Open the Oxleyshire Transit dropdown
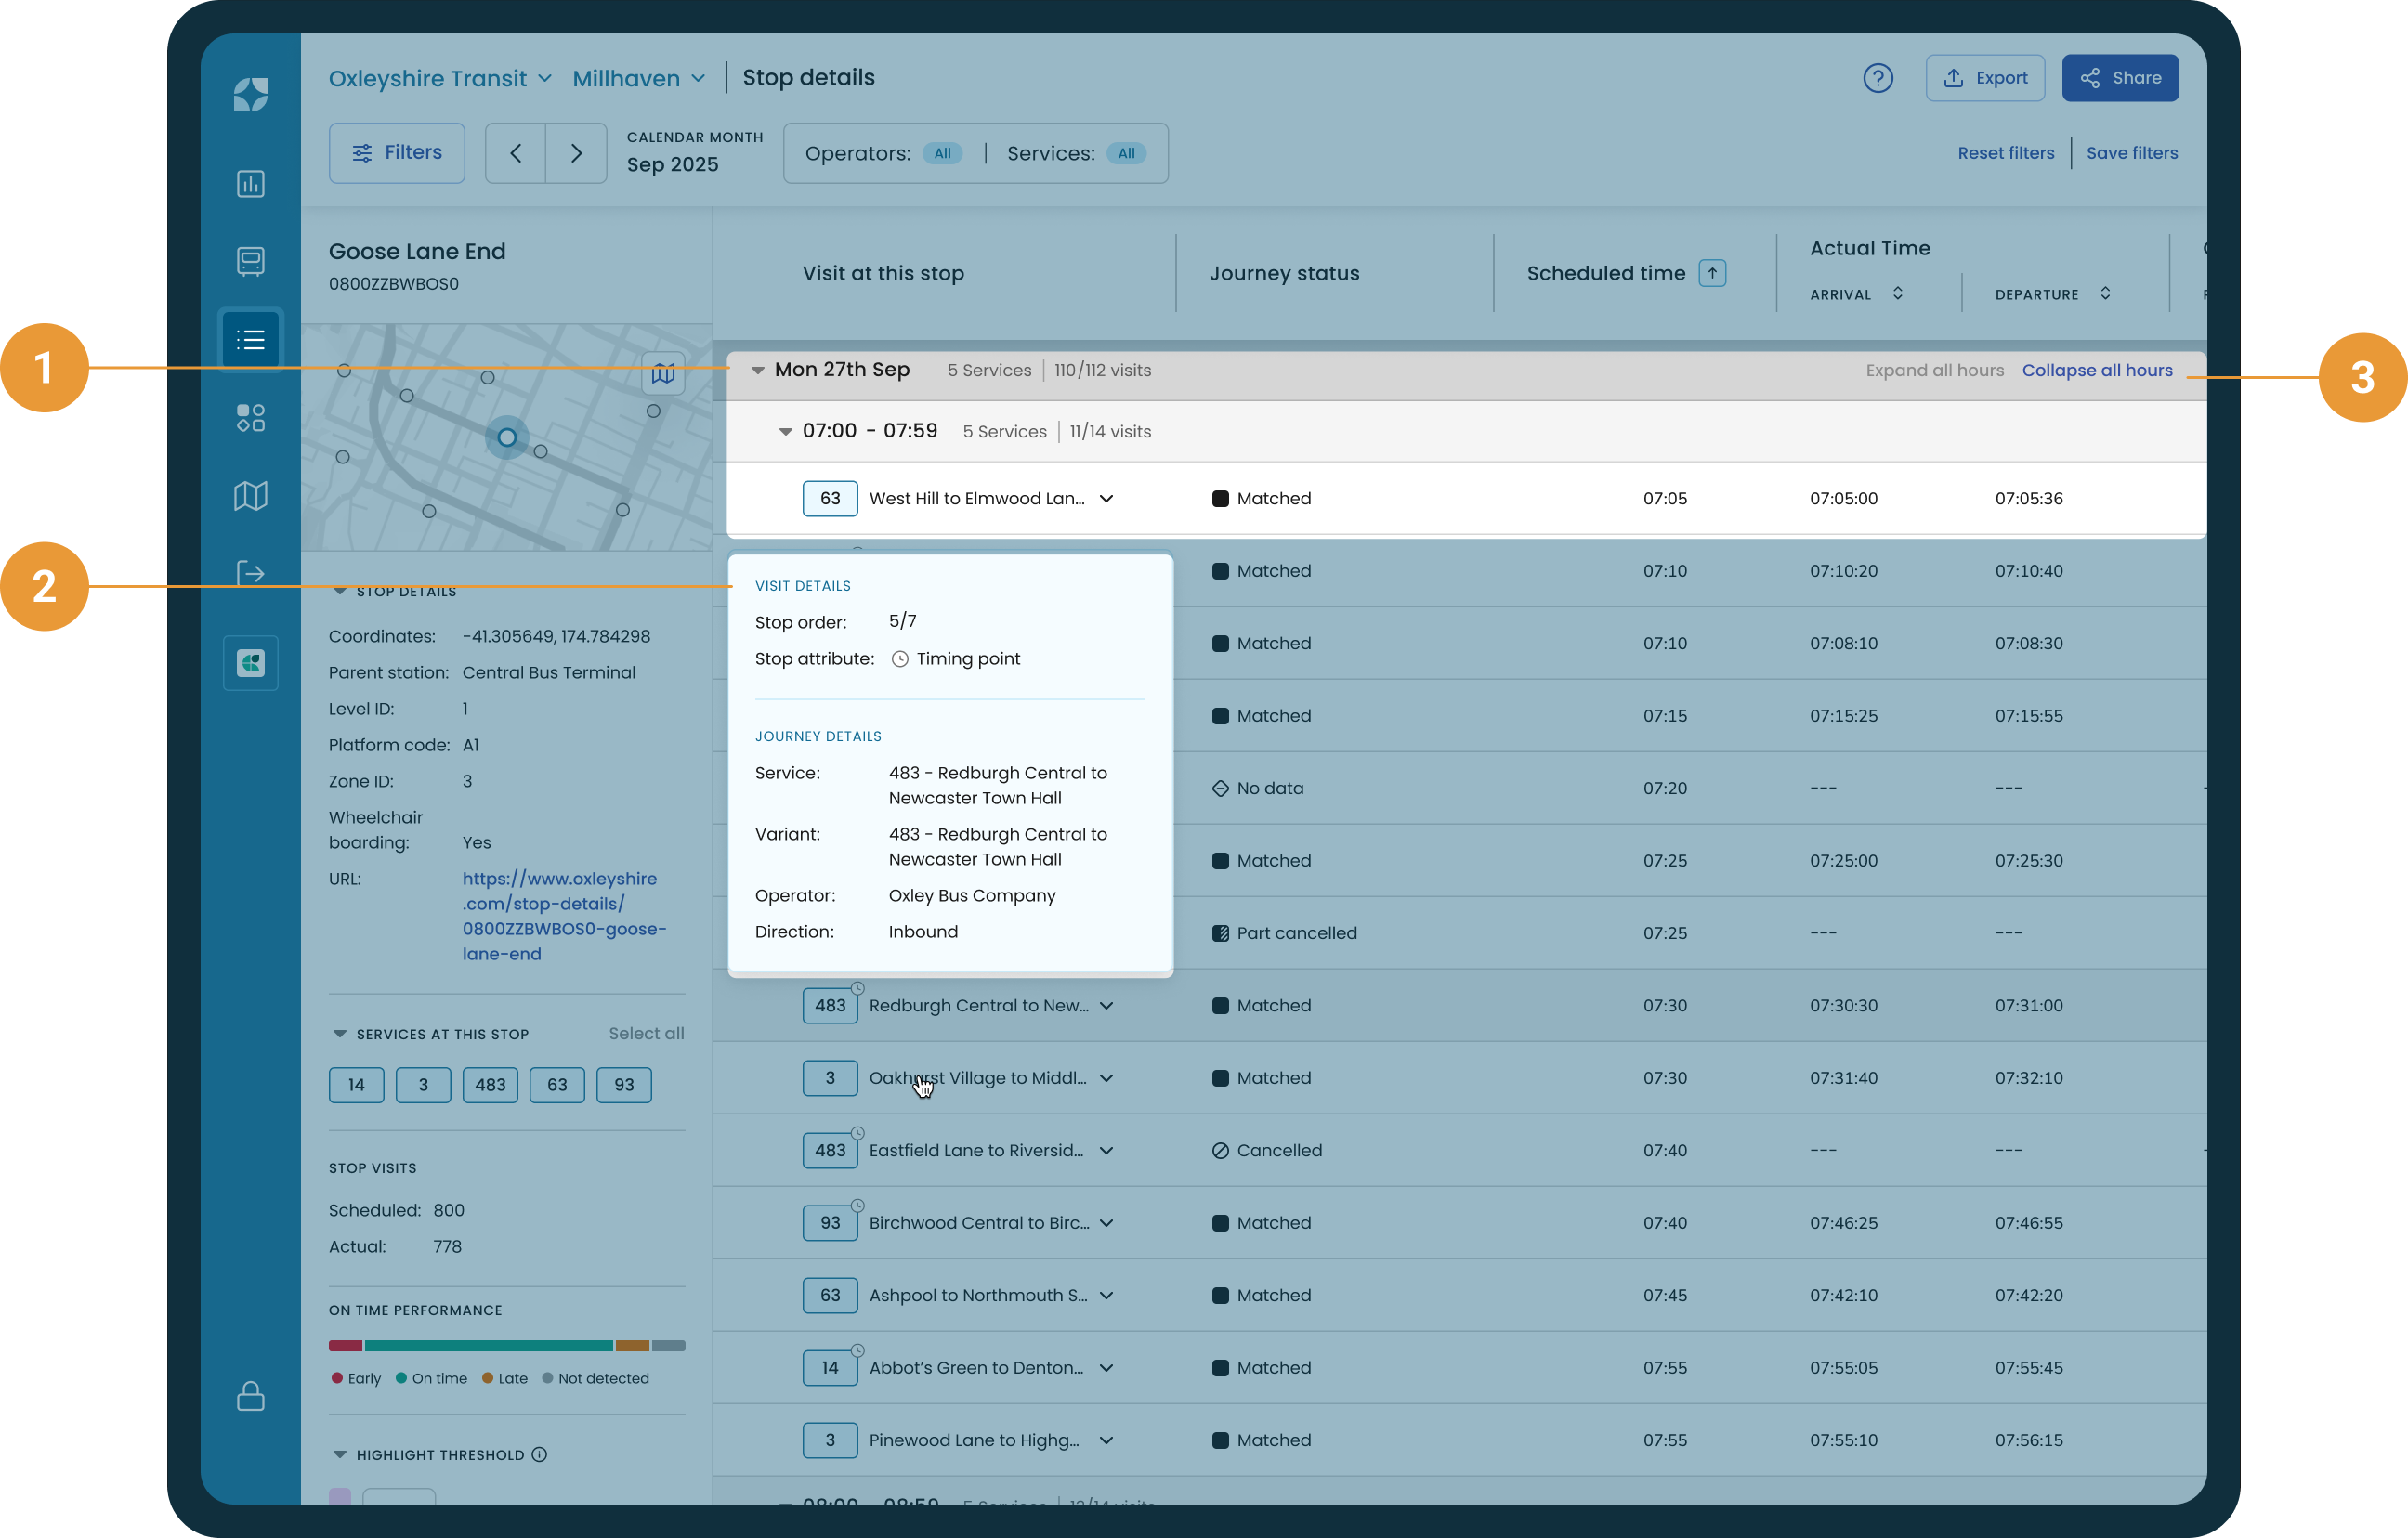This screenshot has width=2408, height=1538. pos(440,78)
